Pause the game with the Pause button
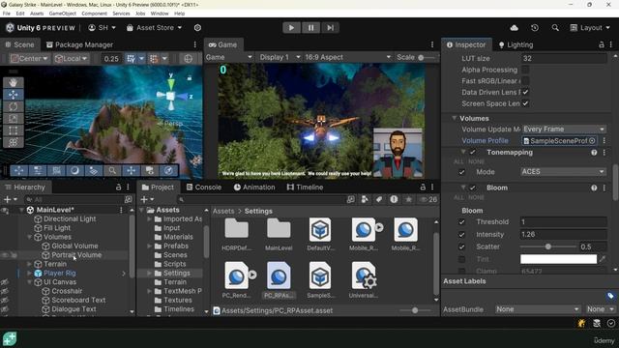The image size is (619, 348). coord(310,28)
